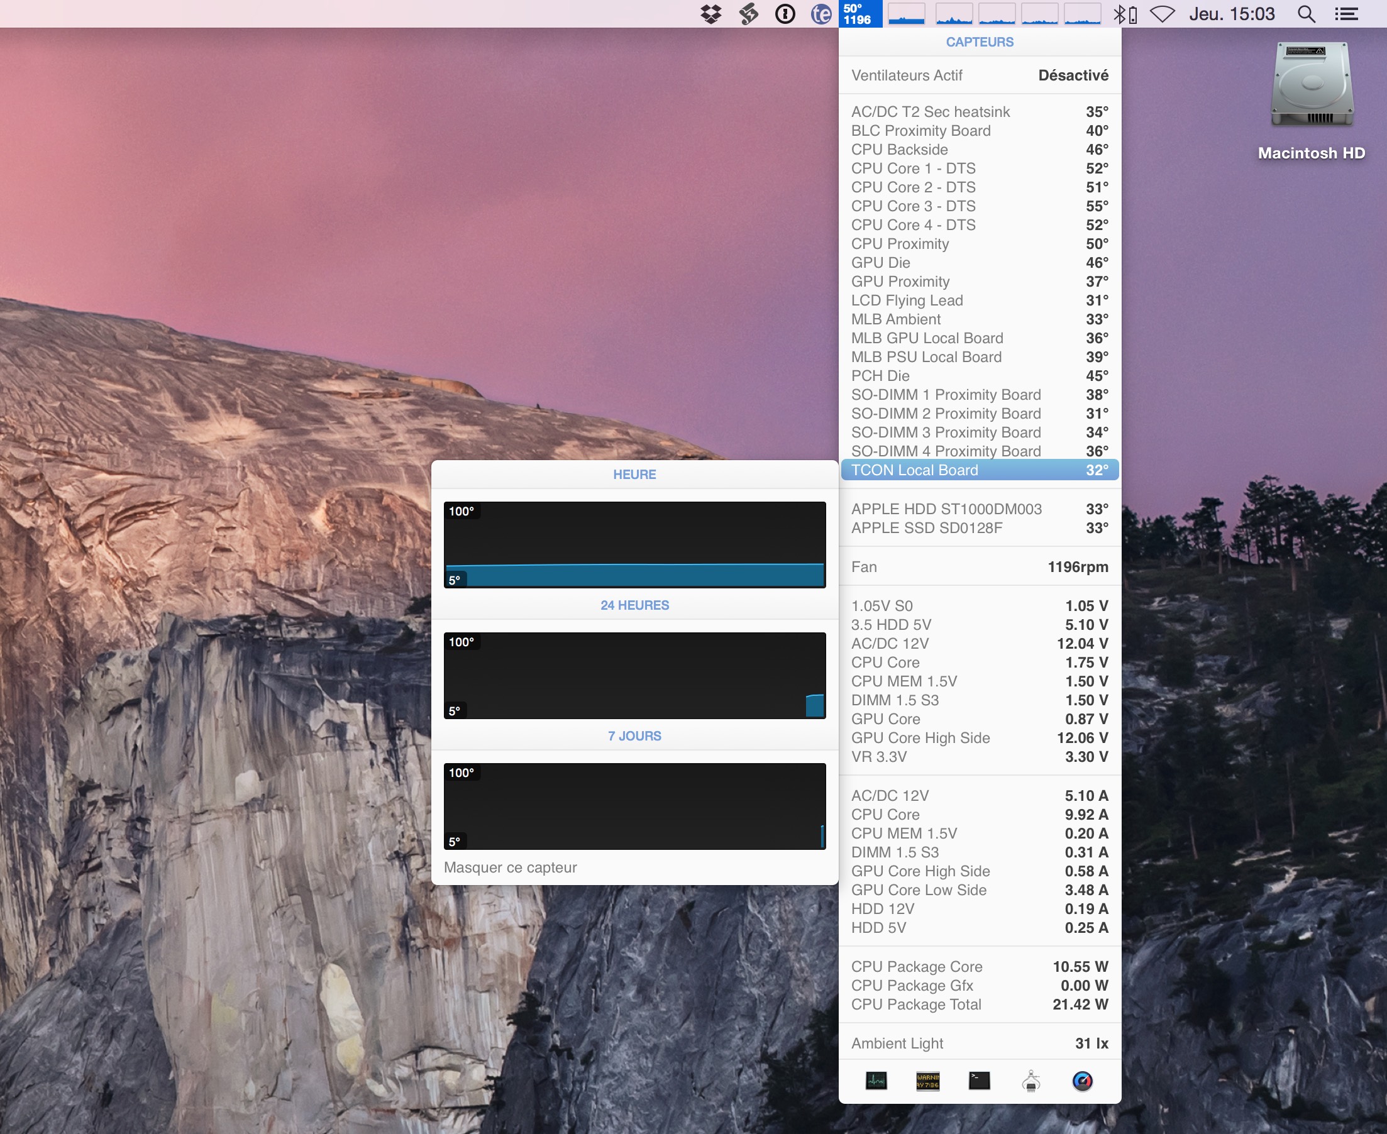Open the temperature and fan menu bar dropdown
Image resolution: width=1387 pixels, height=1134 pixels.
[859, 14]
